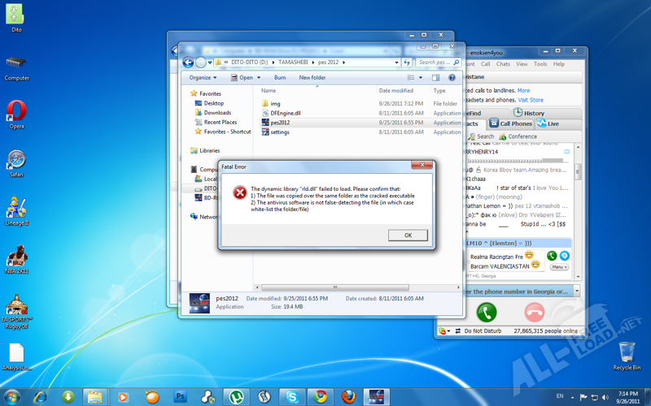Image resolution: width=651 pixels, height=406 pixels.
Task: Switch to the Call Phones tab
Action: point(510,123)
